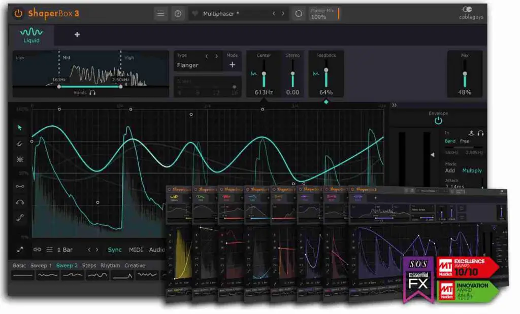Switch to previous effect Type with left arrow
520x314 pixels.
[207, 56]
